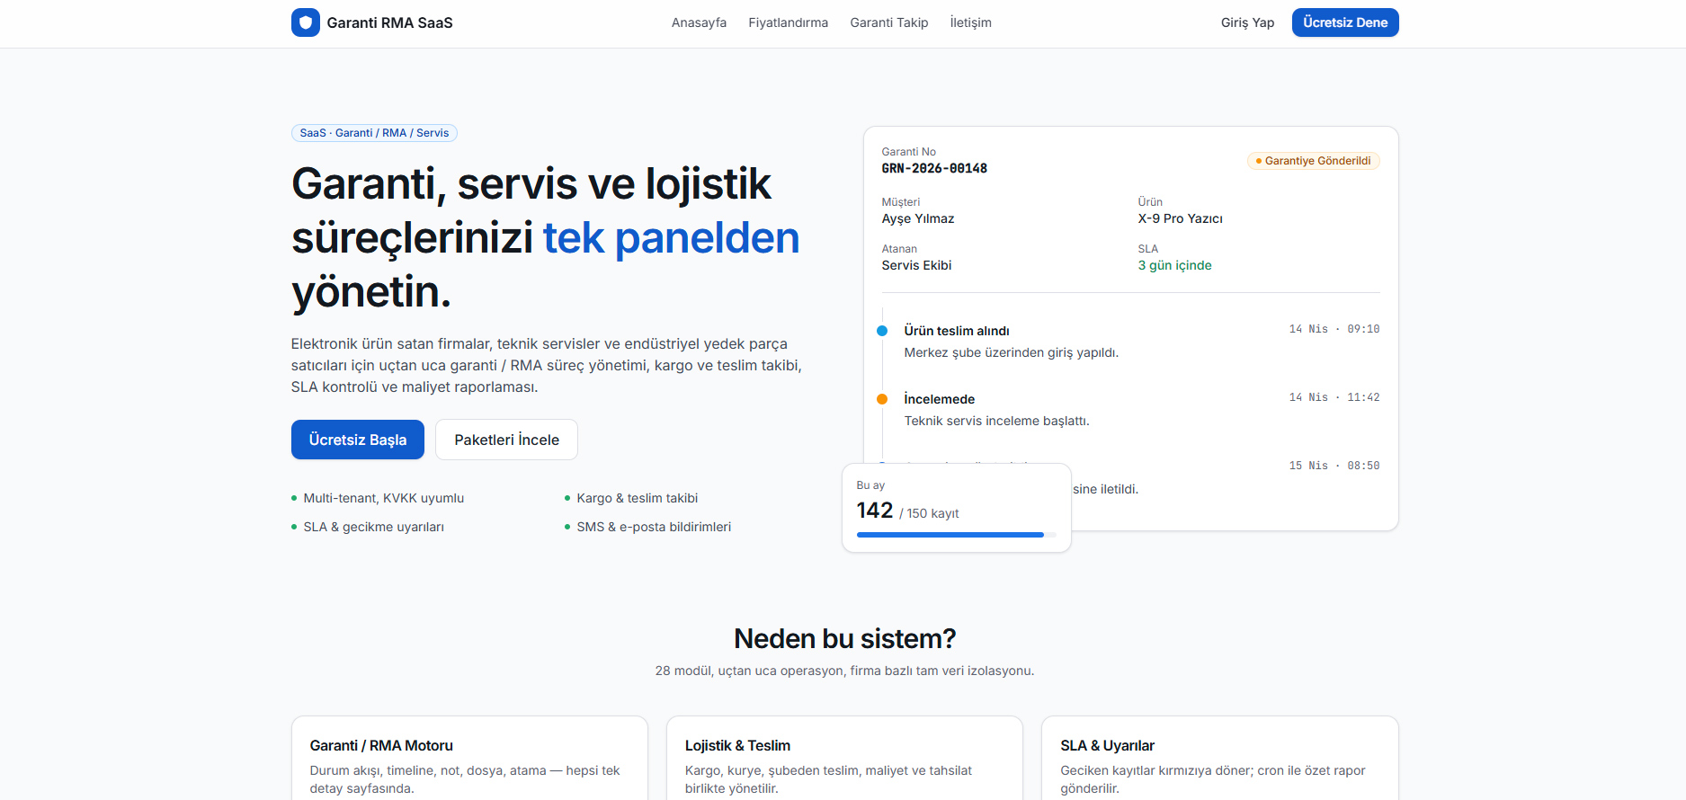Viewport: 1686px width, 800px height.
Task: Go to Anasayfa menu item
Action: click(x=699, y=22)
